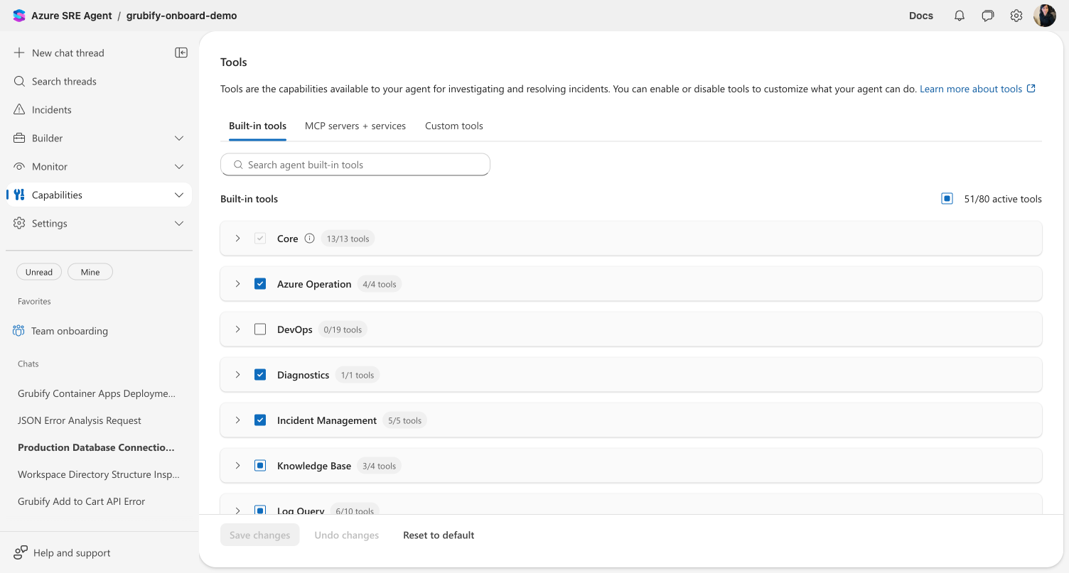The image size is (1069, 573).
Task: Toggle the Azure Operation checkbox
Action: (x=260, y=284)
